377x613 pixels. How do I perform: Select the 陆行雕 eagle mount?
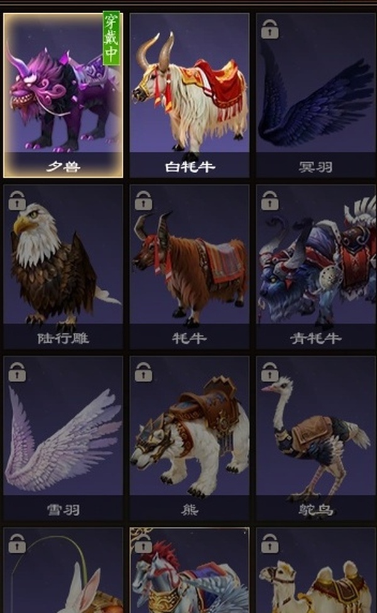point(63,267)
